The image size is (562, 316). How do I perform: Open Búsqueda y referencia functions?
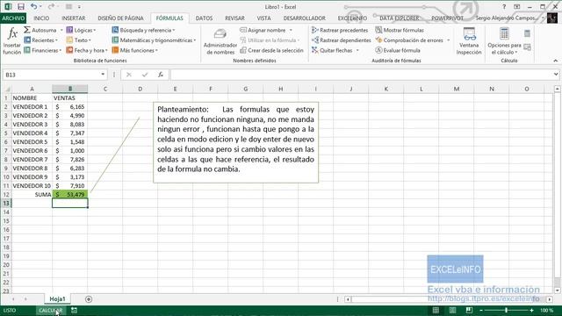(143, 30)
